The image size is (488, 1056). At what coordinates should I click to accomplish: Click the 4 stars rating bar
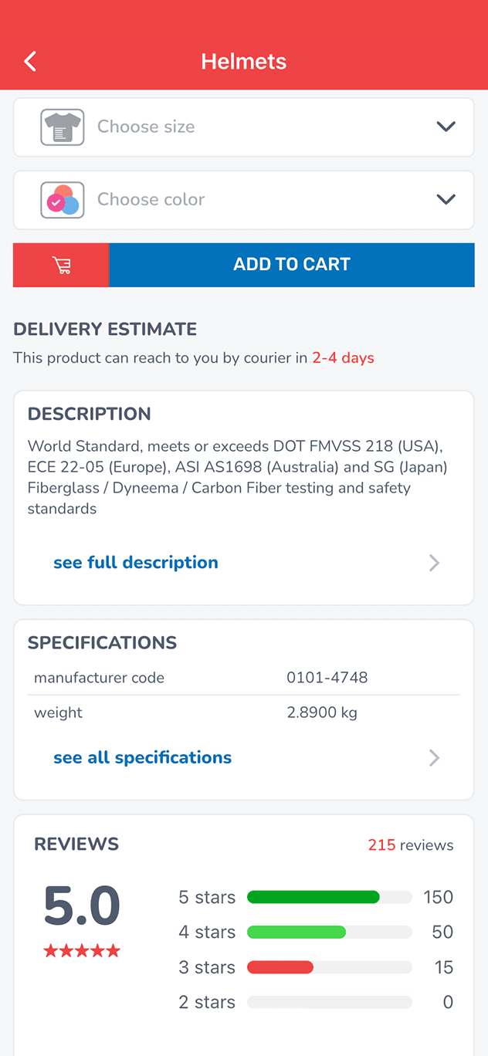point(330,932)
